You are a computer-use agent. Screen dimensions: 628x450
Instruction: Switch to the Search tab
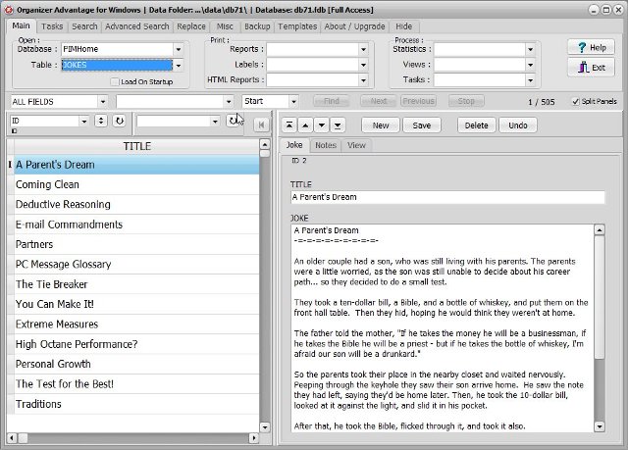[84, 26]
